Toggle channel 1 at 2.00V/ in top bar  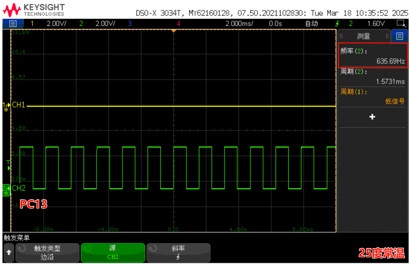point(49,24)
